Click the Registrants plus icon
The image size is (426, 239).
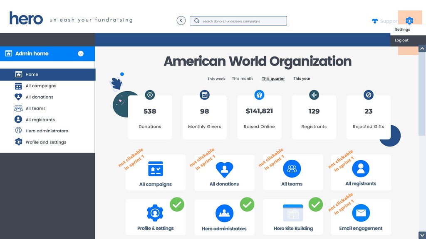point(314,95)
